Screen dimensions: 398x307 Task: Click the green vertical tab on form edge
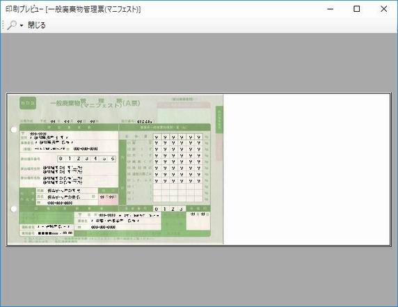[219, 119]
